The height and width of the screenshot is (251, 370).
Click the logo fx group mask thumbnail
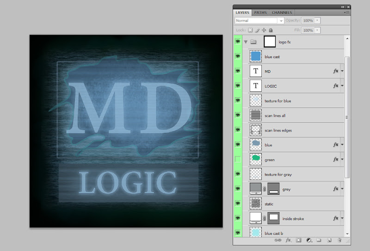click(x=270, y=42)
